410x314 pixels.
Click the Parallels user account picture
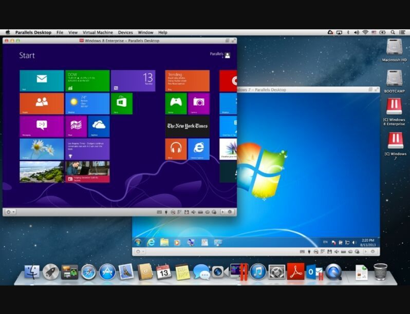tap(228, 55)
